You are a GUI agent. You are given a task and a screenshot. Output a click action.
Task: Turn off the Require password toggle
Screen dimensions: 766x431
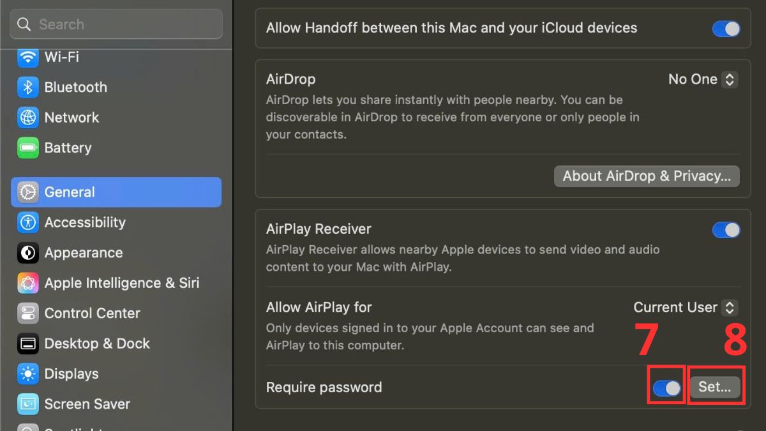(666, 386)
